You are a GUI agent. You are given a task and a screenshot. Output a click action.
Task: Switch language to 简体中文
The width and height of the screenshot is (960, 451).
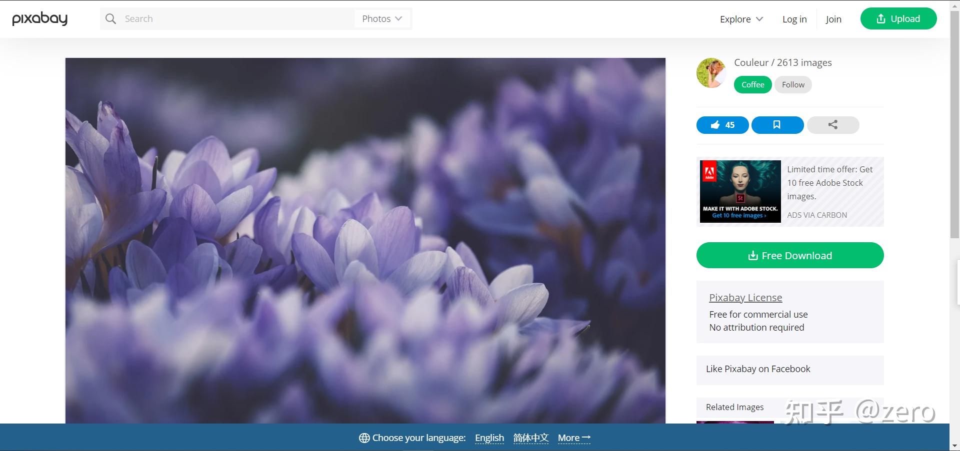[x=530, y=438]
